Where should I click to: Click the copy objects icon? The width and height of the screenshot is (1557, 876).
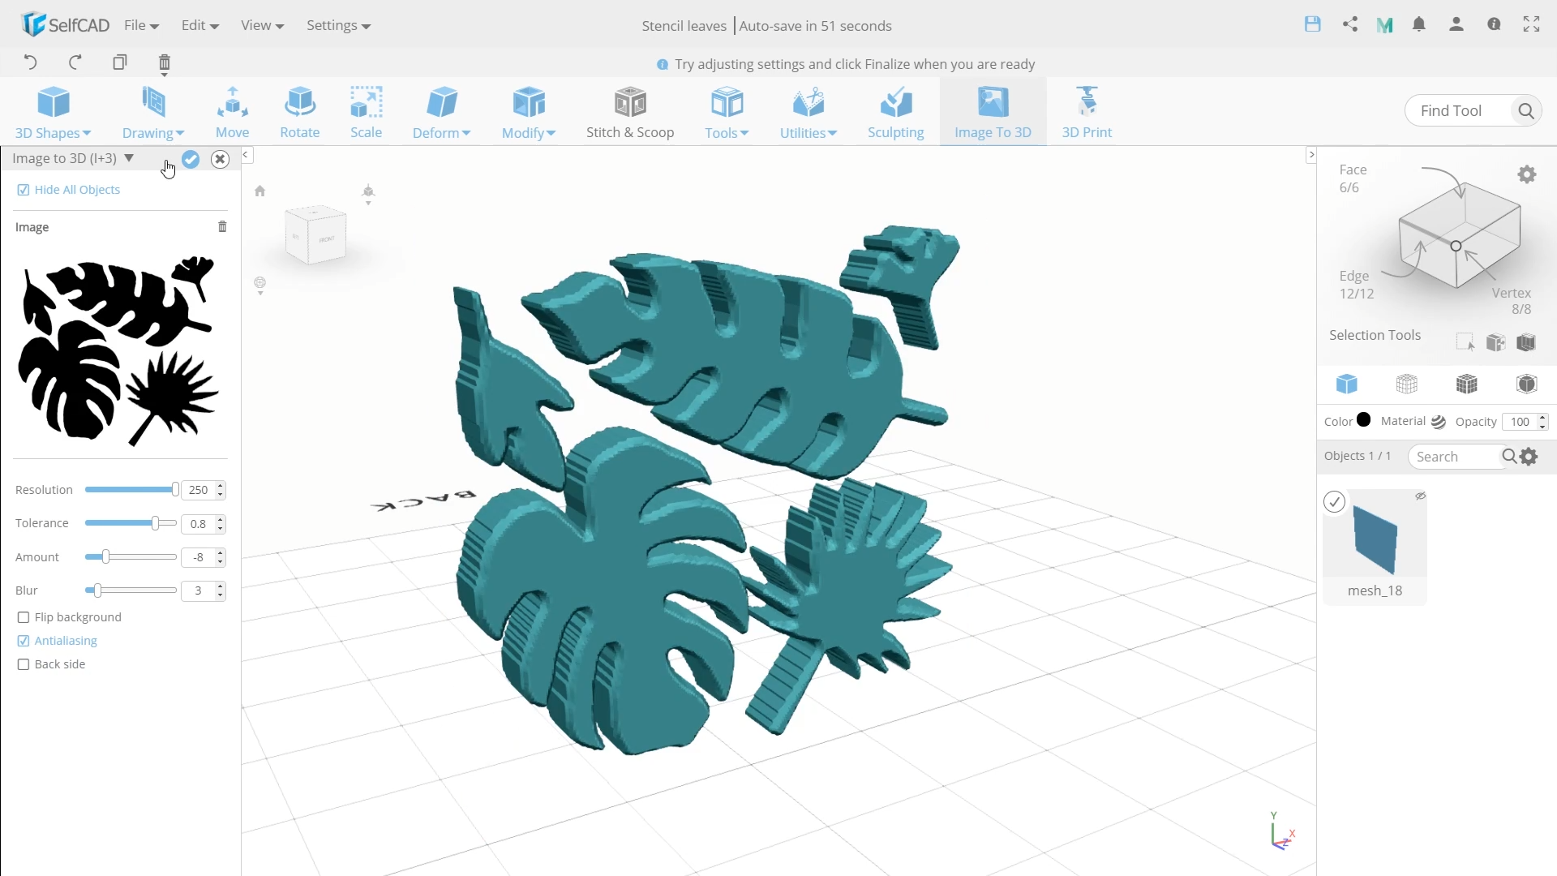point(120,62)
